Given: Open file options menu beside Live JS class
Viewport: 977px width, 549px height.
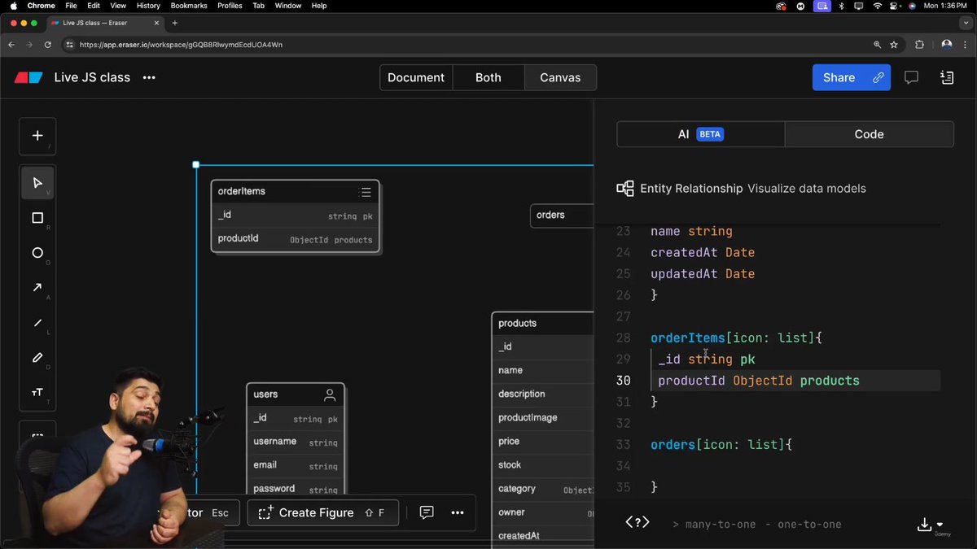Looking at the screenshot, I should (x=149, y=77).
